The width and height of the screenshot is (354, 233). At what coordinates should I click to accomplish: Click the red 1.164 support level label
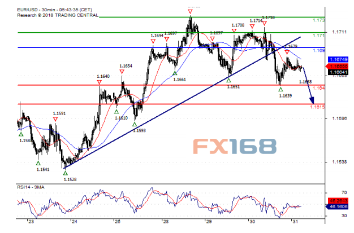coord(319,88)
